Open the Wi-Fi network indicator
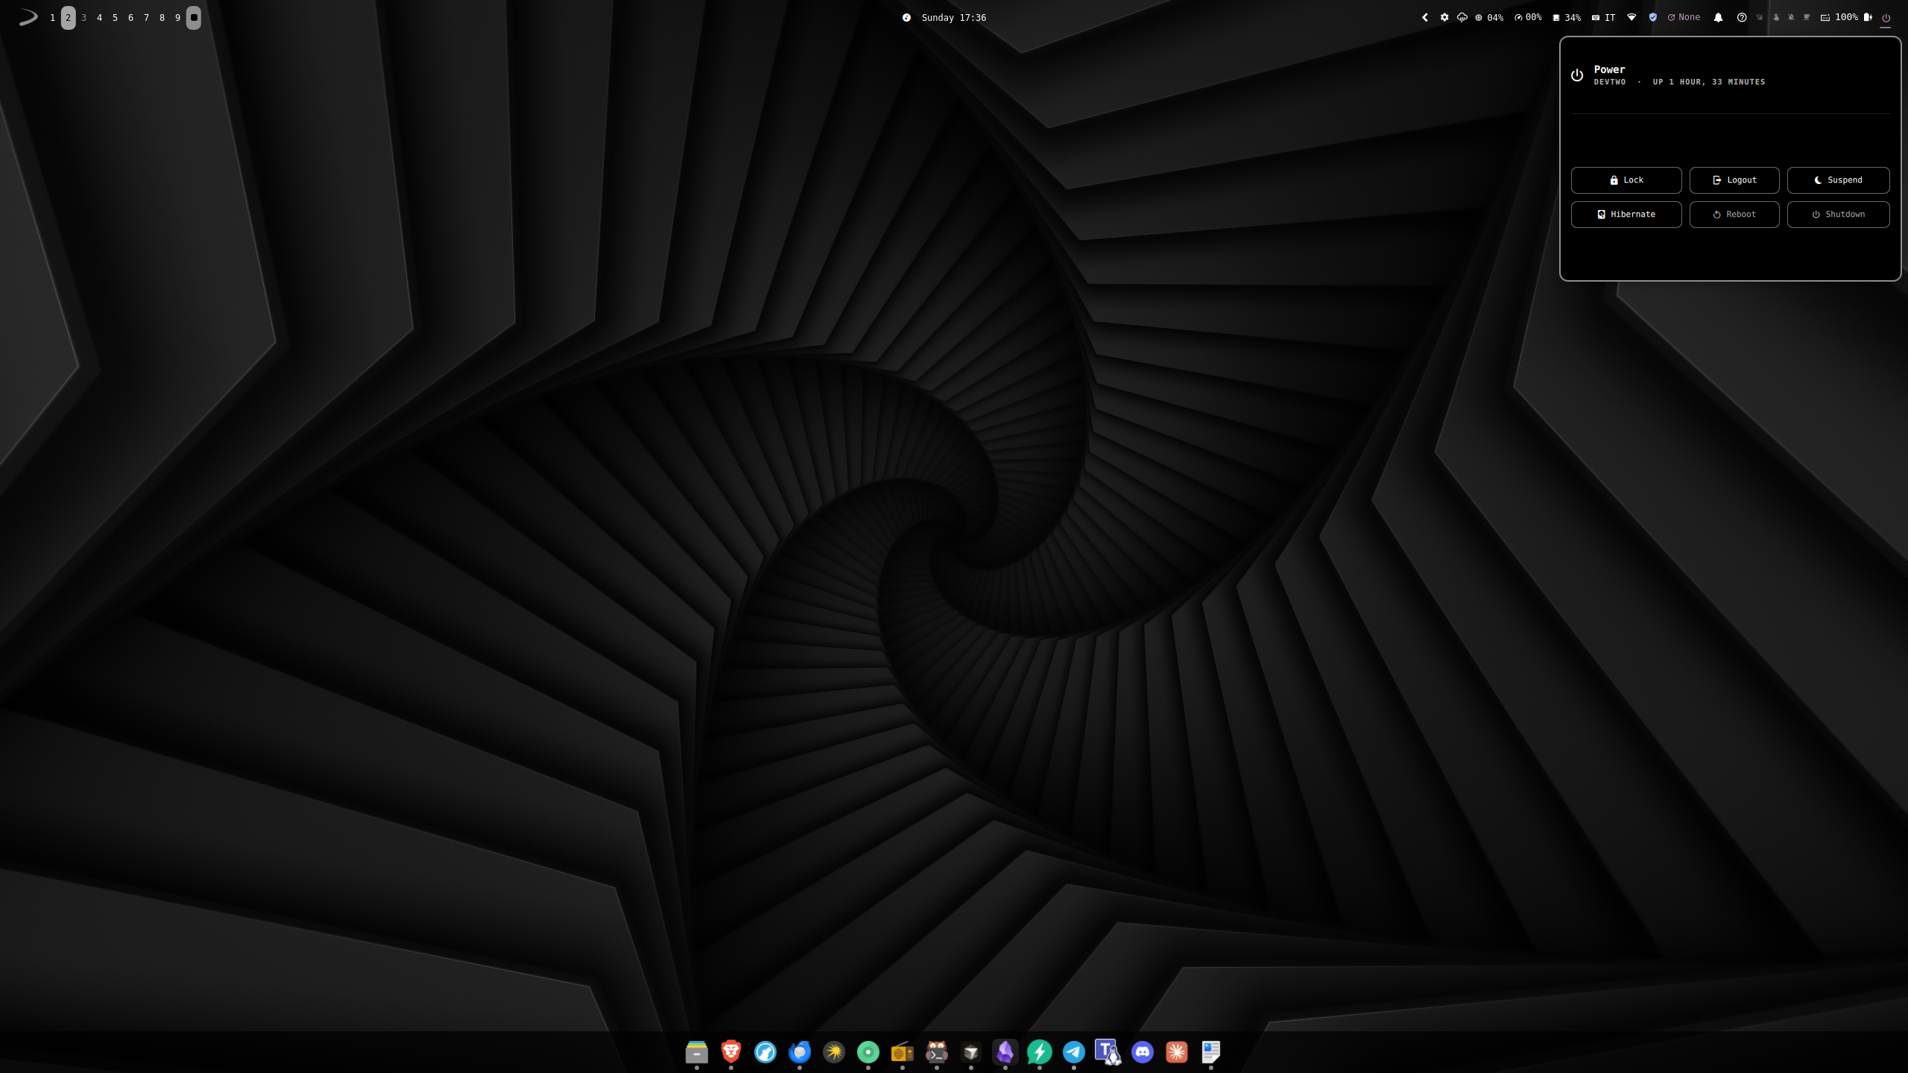 click(x=1631, y=17)
